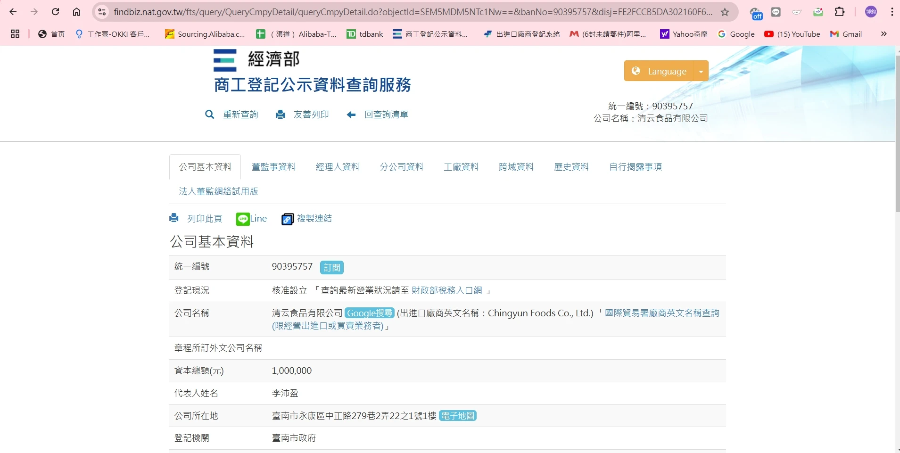Show more bookmarks via the overflow chevron
The image size is (900, 453).
[883, 34]
